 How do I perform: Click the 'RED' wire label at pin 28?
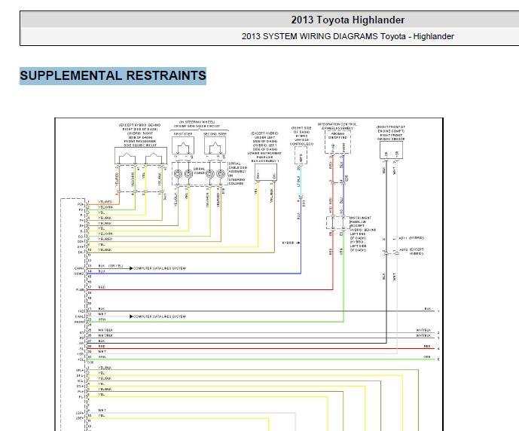point(102,347)
